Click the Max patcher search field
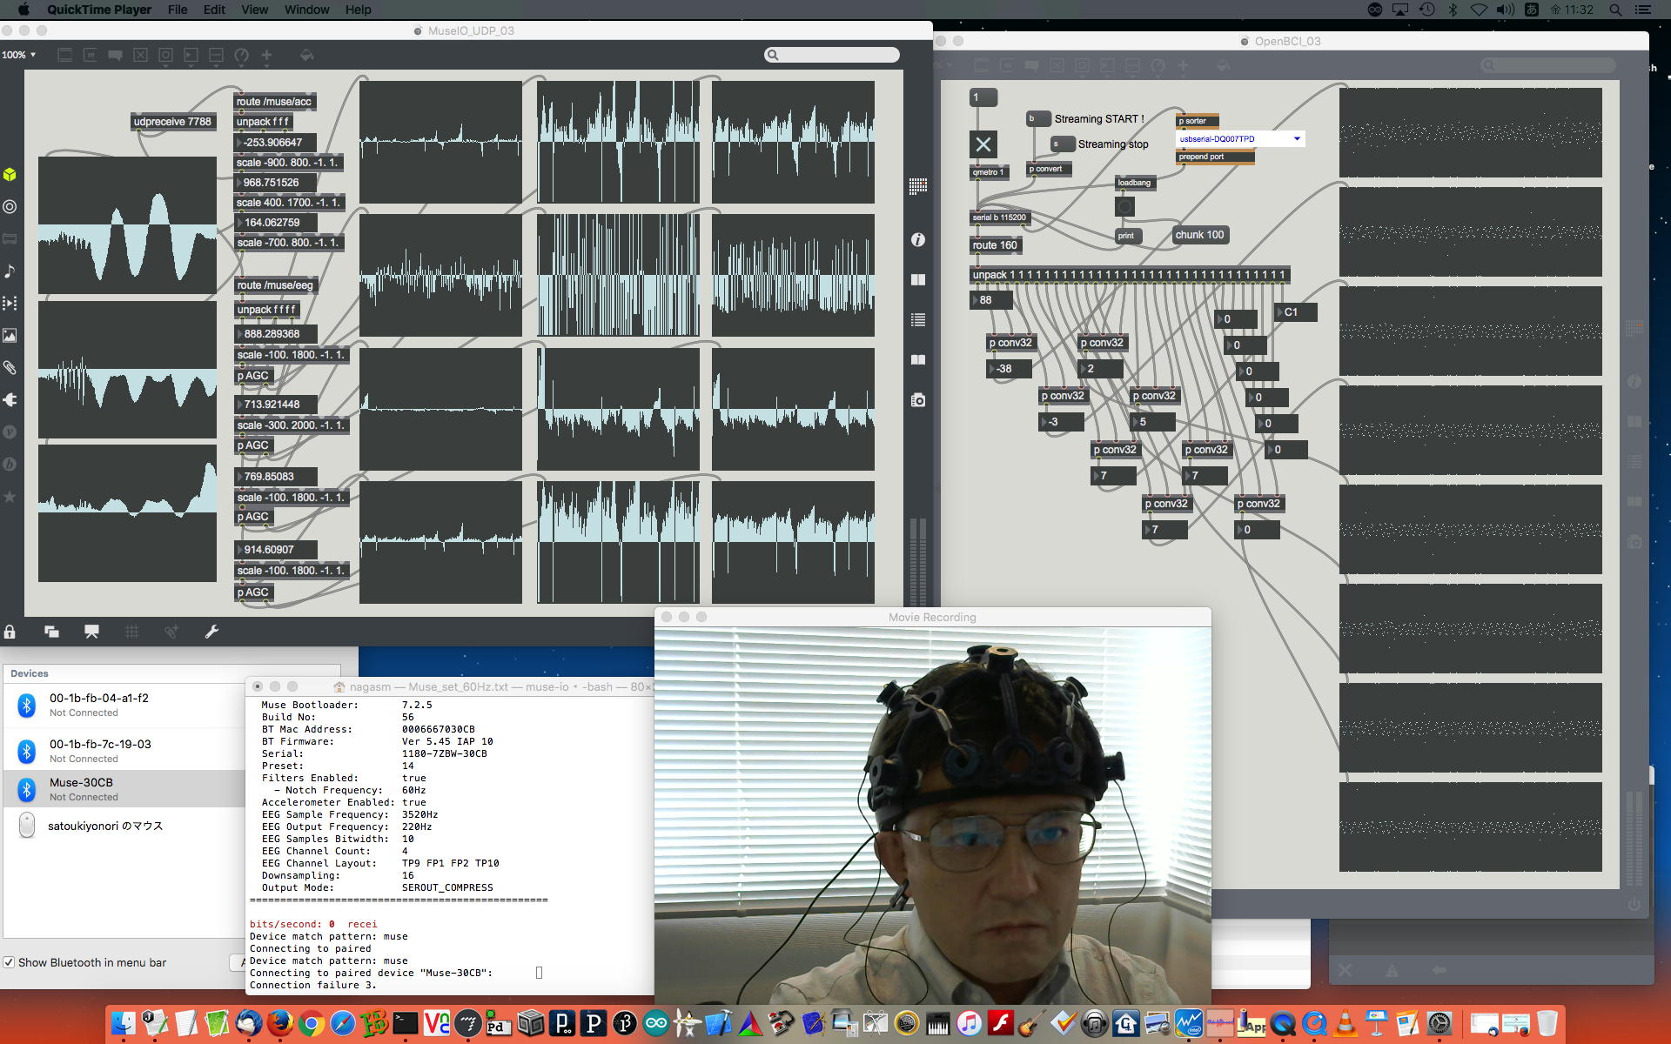The image size is (1671, 1044). click(x=832, y=55)
